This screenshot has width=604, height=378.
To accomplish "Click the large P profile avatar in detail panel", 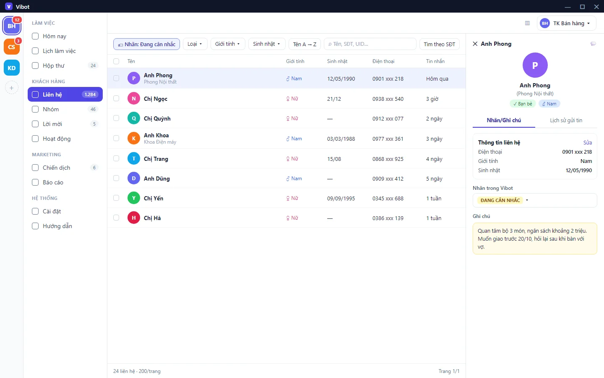I will 535,65.
